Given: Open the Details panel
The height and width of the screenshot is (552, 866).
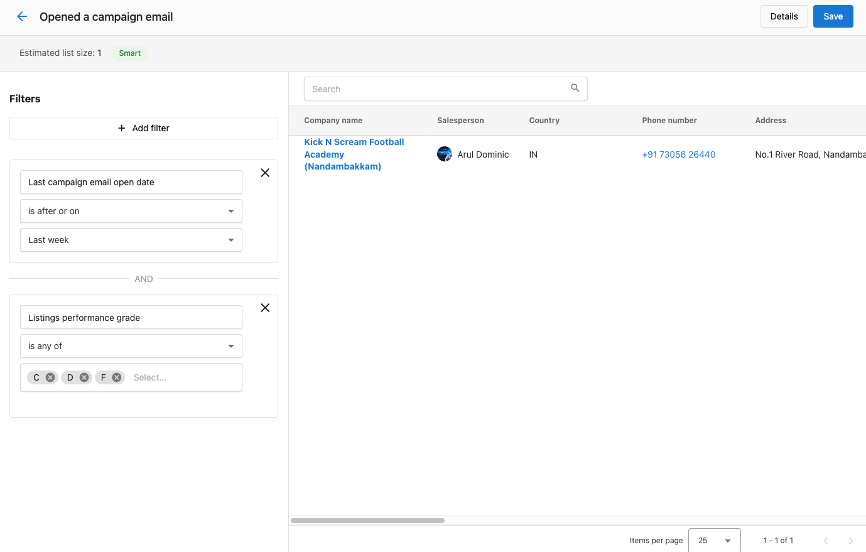Looking at the screenshot, I should coord(784,16).
